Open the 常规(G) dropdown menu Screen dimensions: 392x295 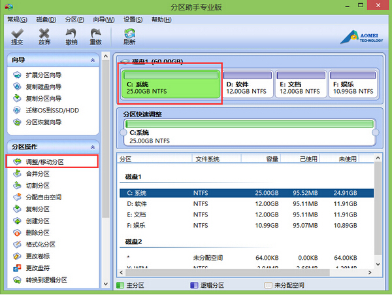click(17, 20)
